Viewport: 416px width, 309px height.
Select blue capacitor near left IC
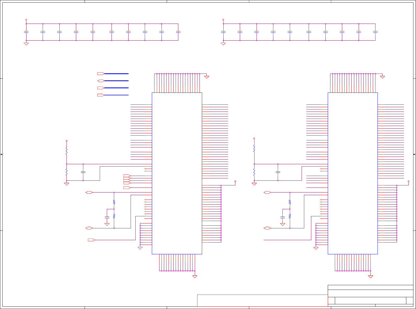pos(107,217)
